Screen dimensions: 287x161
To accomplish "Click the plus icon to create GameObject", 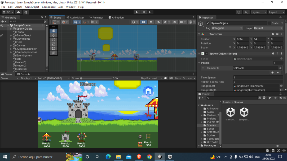I will [x=2, y=21].
